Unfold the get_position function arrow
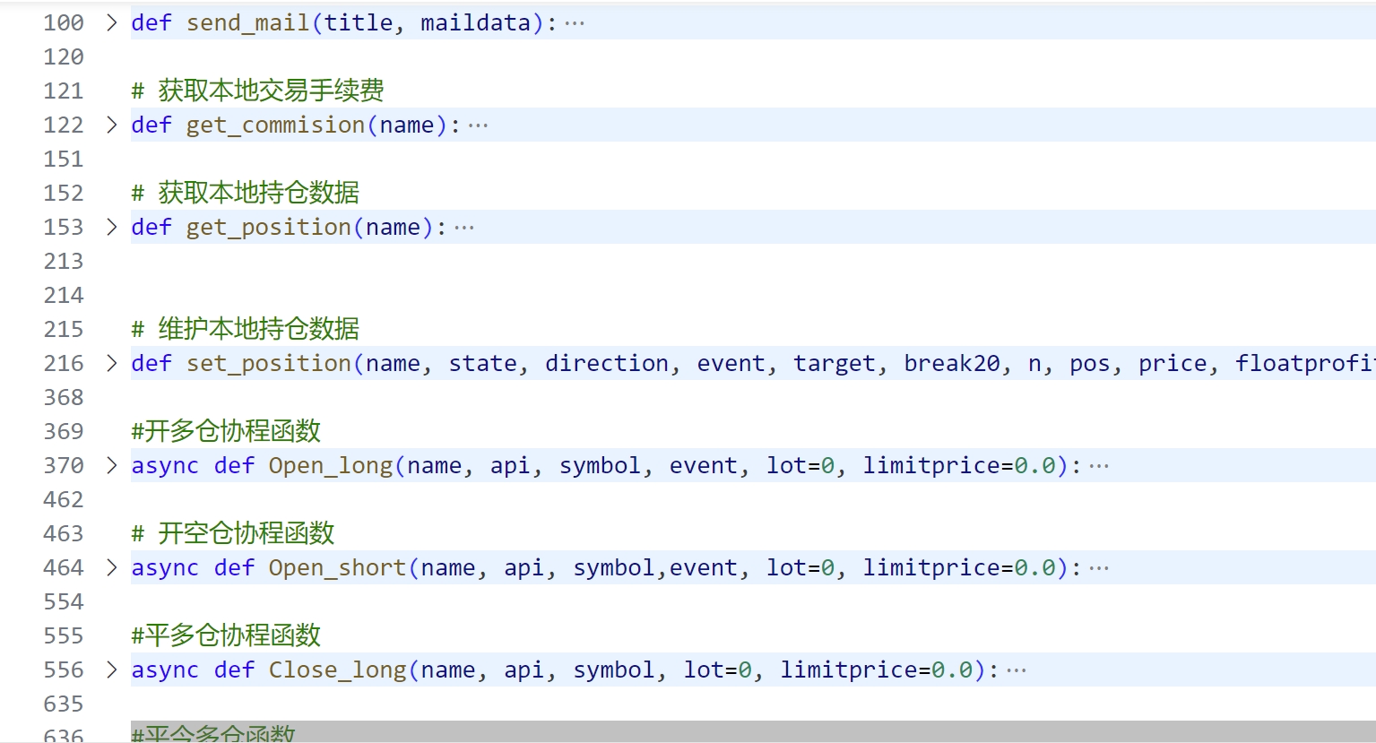This screenshot has height=743, width=1376. [x=111, y=227]
